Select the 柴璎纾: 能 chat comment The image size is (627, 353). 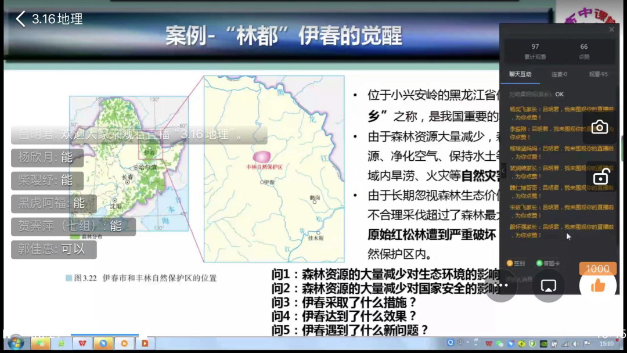[47, 181]
